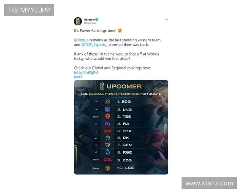Viewport: 241px width, 193px height.
Task: Click the gold LSB team logo
Action: click(x=108, y=168)
